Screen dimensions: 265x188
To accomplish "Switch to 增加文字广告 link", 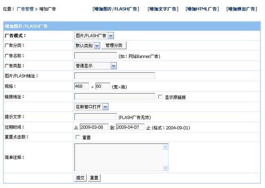I will click(163, 9).
